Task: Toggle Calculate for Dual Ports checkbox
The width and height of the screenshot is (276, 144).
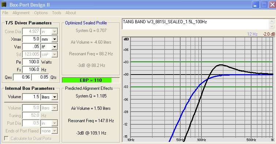Action: (6, 139)
